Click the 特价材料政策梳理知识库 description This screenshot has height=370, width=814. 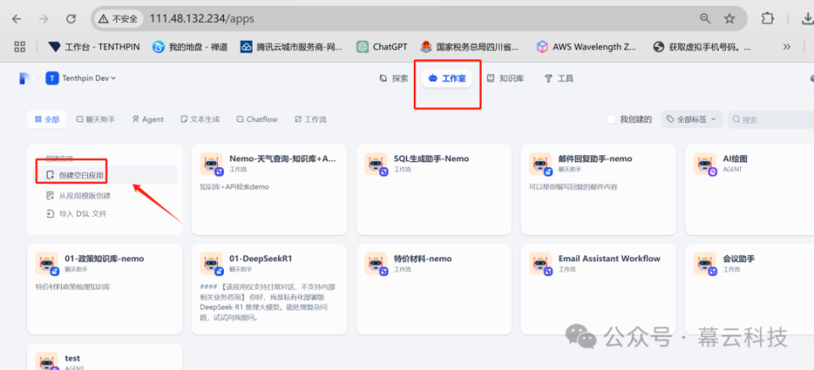pos(73,286)
